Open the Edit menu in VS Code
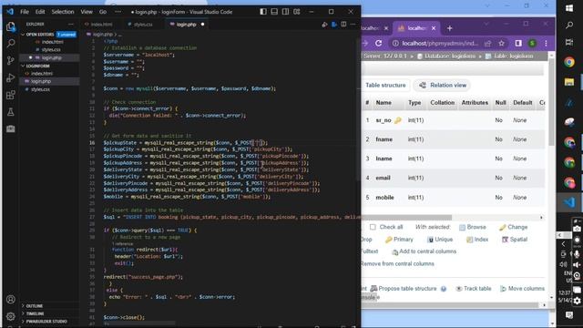 click(x=40, y=12)
